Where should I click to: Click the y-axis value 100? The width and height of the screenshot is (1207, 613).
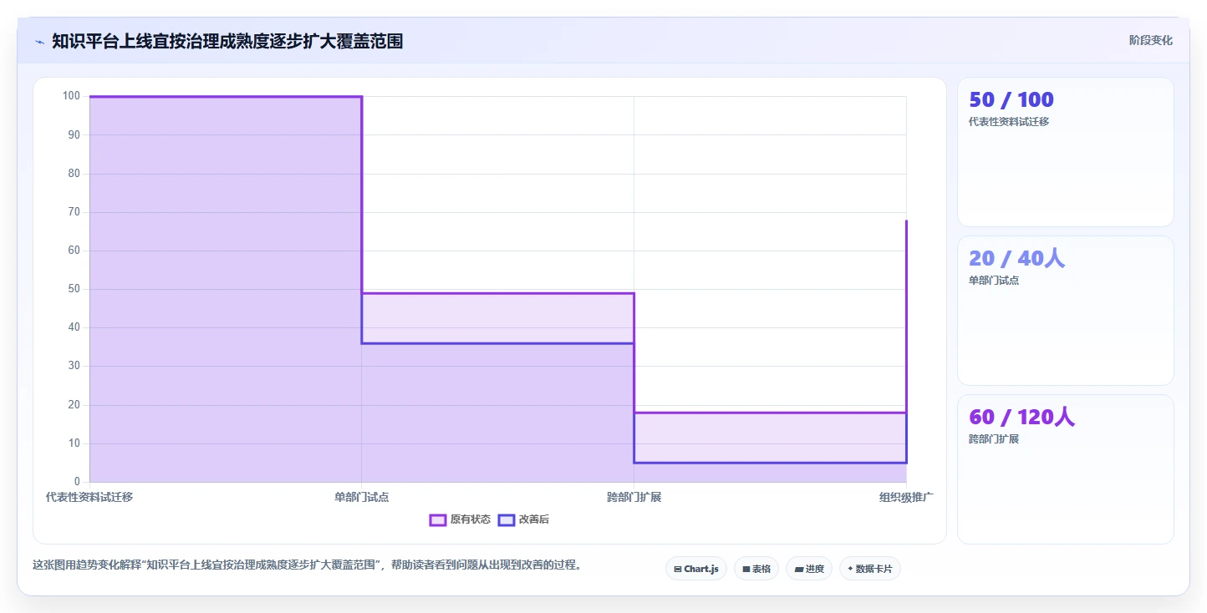point(71,96)
